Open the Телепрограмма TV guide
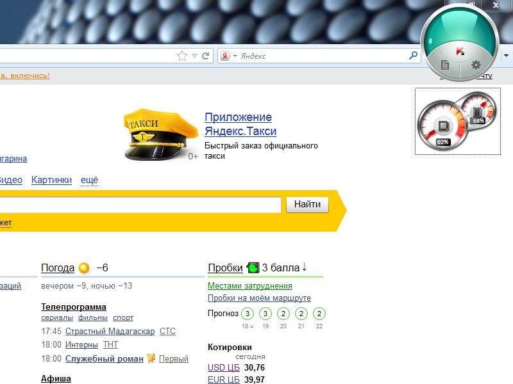The width and height of the screenshot is (513, 384). (74, 307)
